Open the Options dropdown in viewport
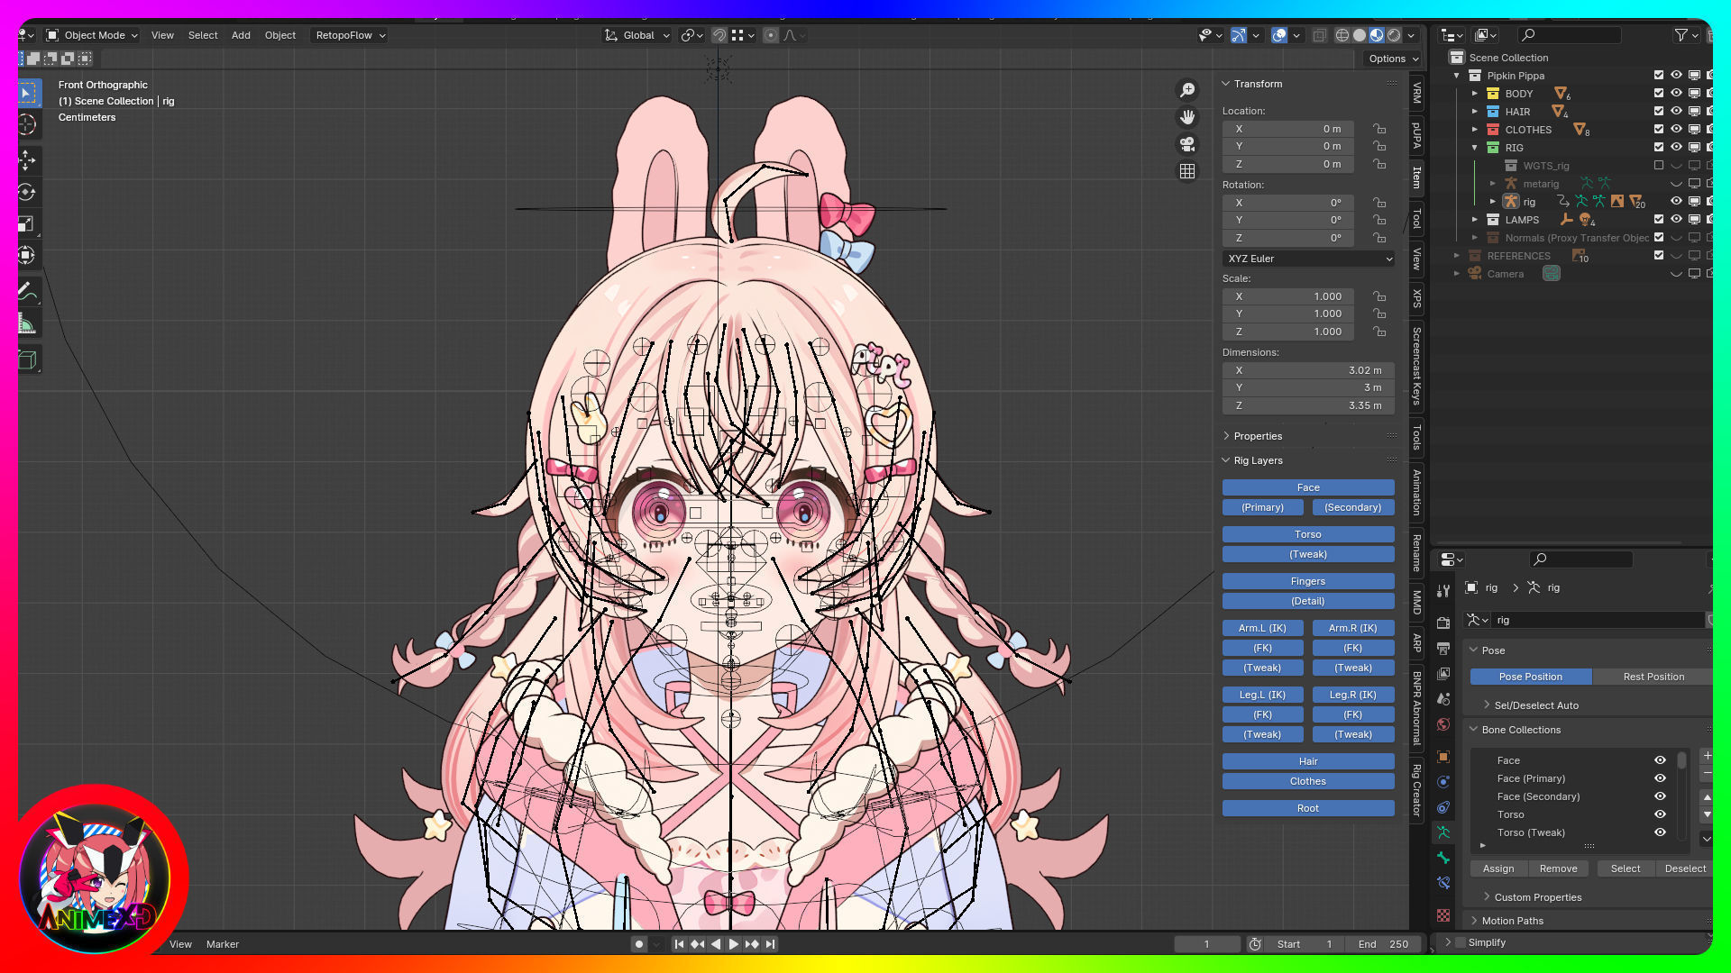 click(x=1393, y=59)
